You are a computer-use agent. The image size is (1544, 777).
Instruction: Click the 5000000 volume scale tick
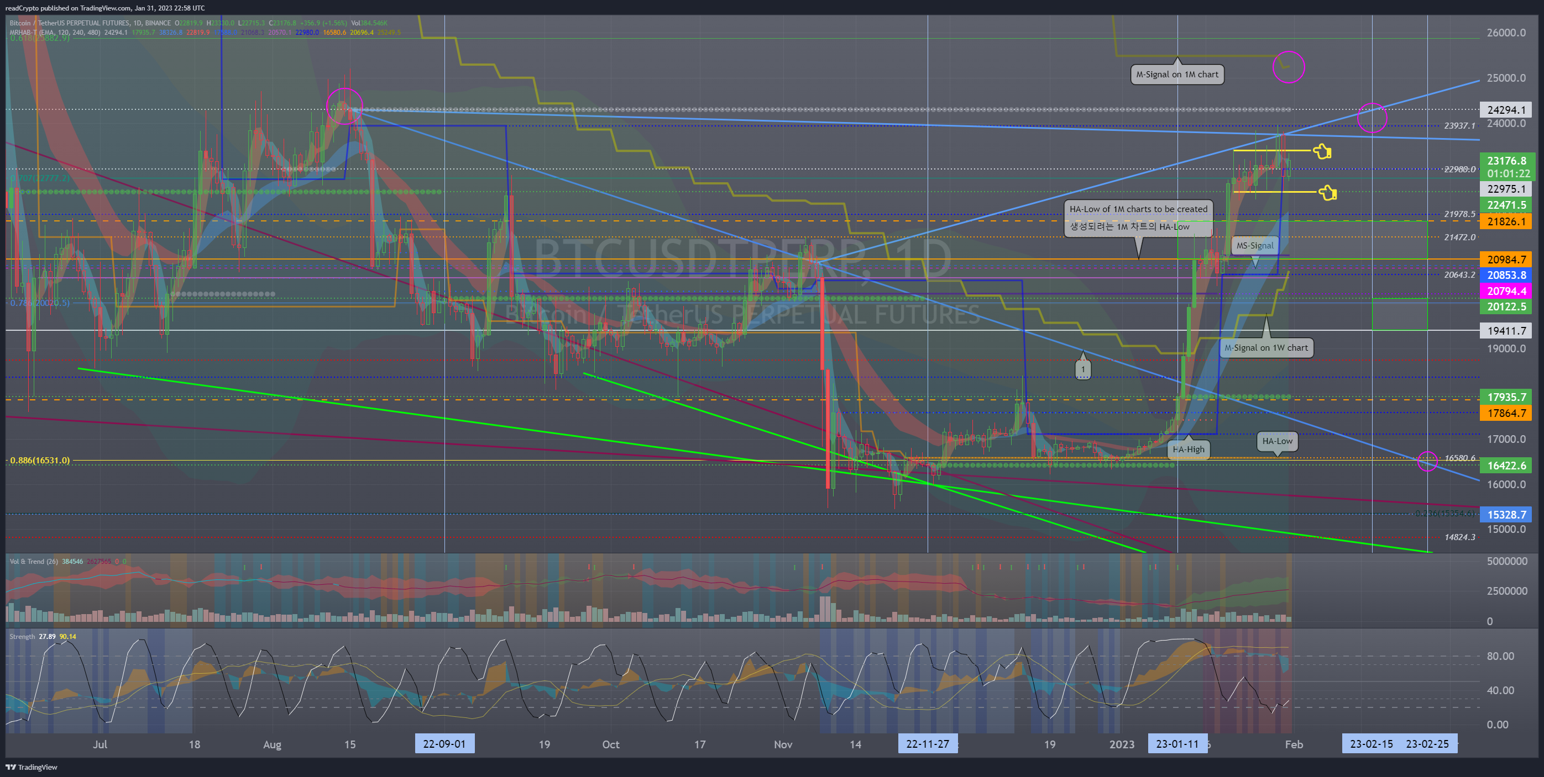point(1507,562)
